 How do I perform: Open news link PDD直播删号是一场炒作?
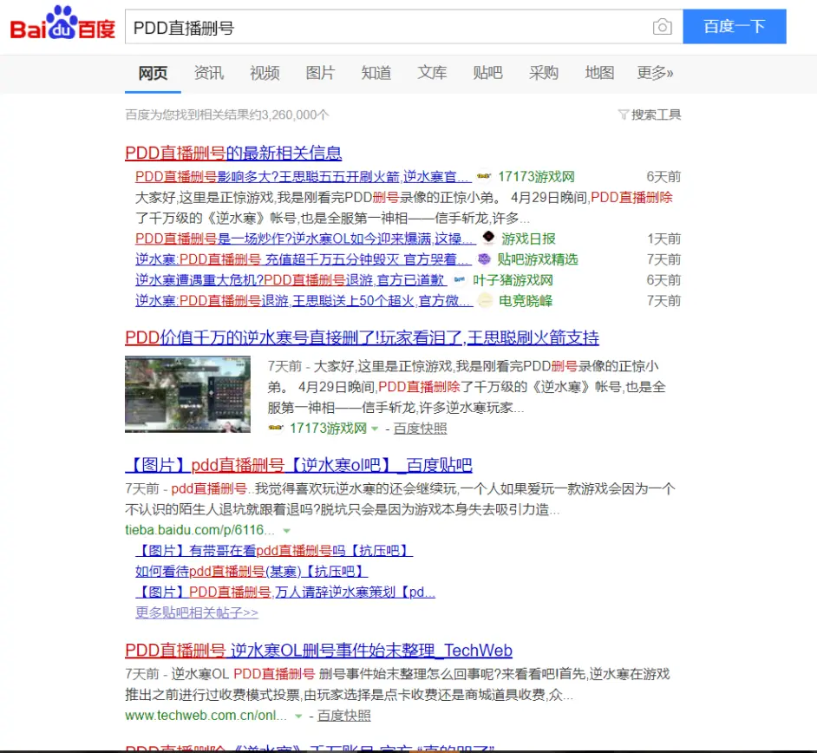305,239
